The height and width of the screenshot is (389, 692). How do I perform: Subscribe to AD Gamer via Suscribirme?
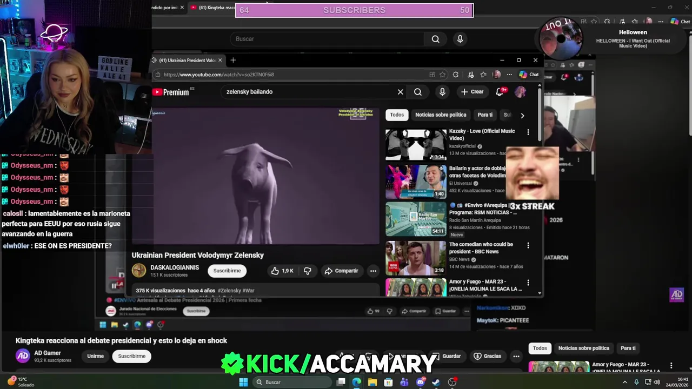(132, 356)
